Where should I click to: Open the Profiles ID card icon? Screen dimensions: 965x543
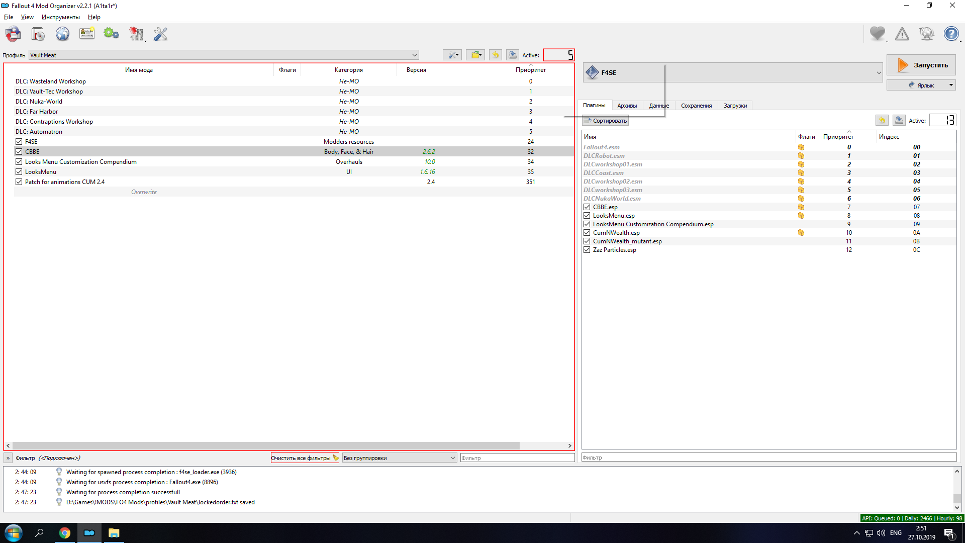pyautogui.click(x=87, y=34)
